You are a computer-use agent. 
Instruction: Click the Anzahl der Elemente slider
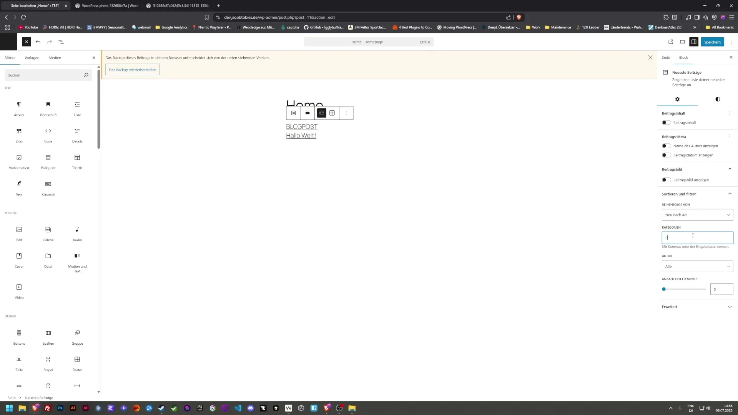tap(684, 289)
